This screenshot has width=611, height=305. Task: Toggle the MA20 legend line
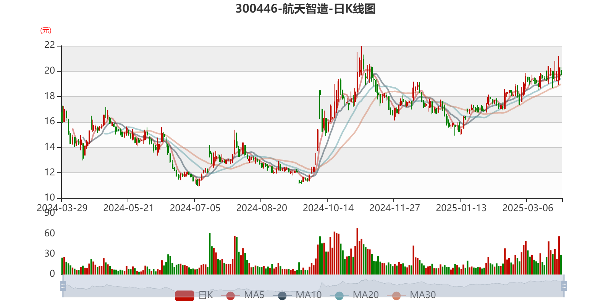(354, 295)
